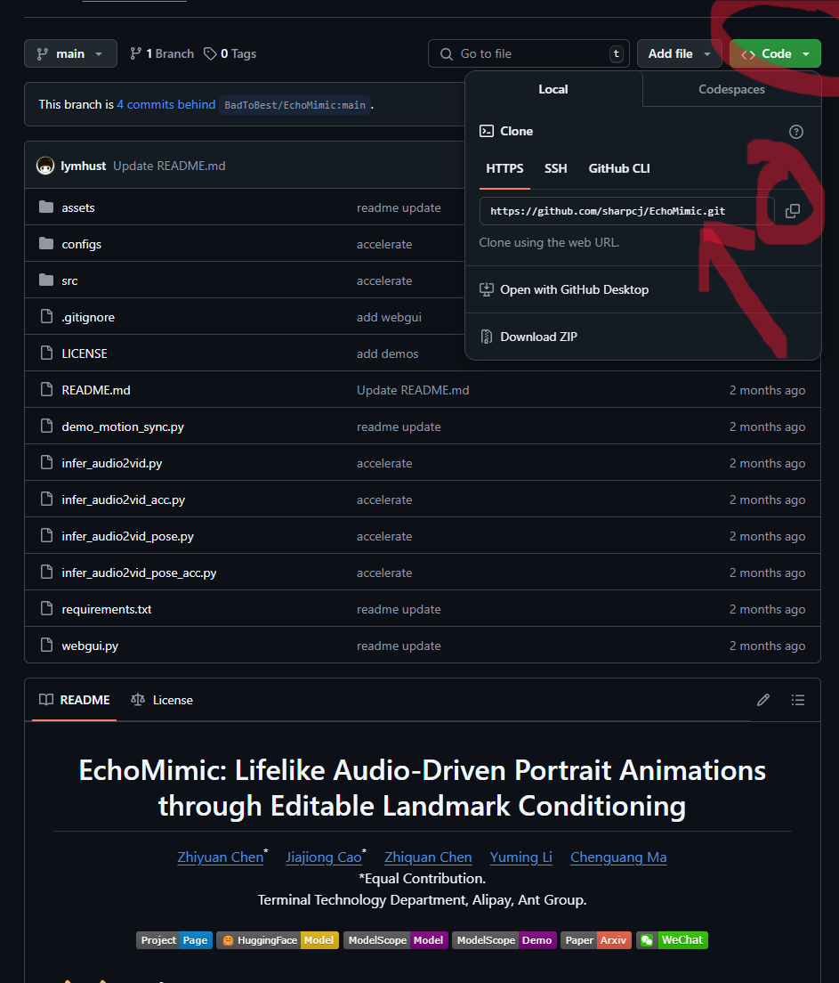Select the SSH clone tab
Screen dimensions: 839x983
pos(555,168)
